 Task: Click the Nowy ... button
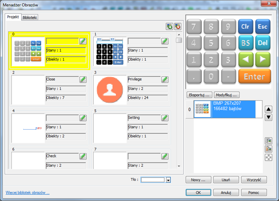click(198, 180)
